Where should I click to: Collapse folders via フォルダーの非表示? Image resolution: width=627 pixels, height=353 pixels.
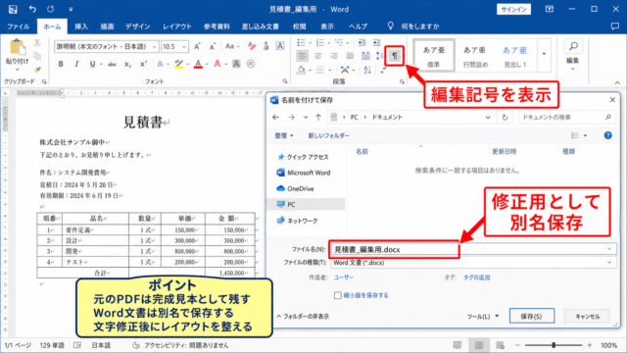(303, 316)
